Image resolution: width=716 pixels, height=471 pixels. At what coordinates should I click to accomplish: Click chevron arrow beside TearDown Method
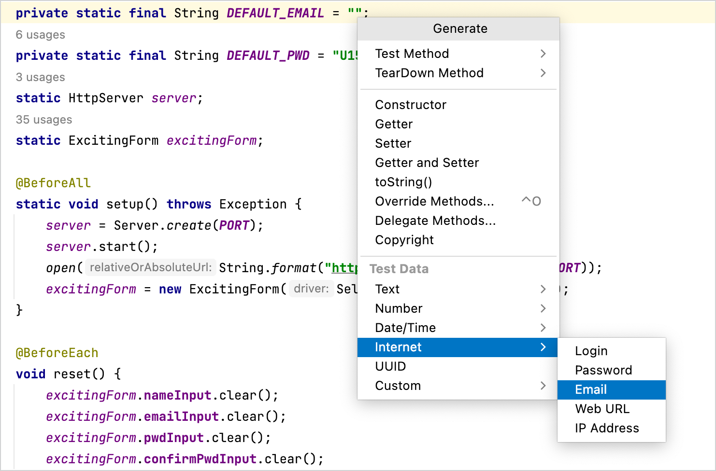coord(543,73)
